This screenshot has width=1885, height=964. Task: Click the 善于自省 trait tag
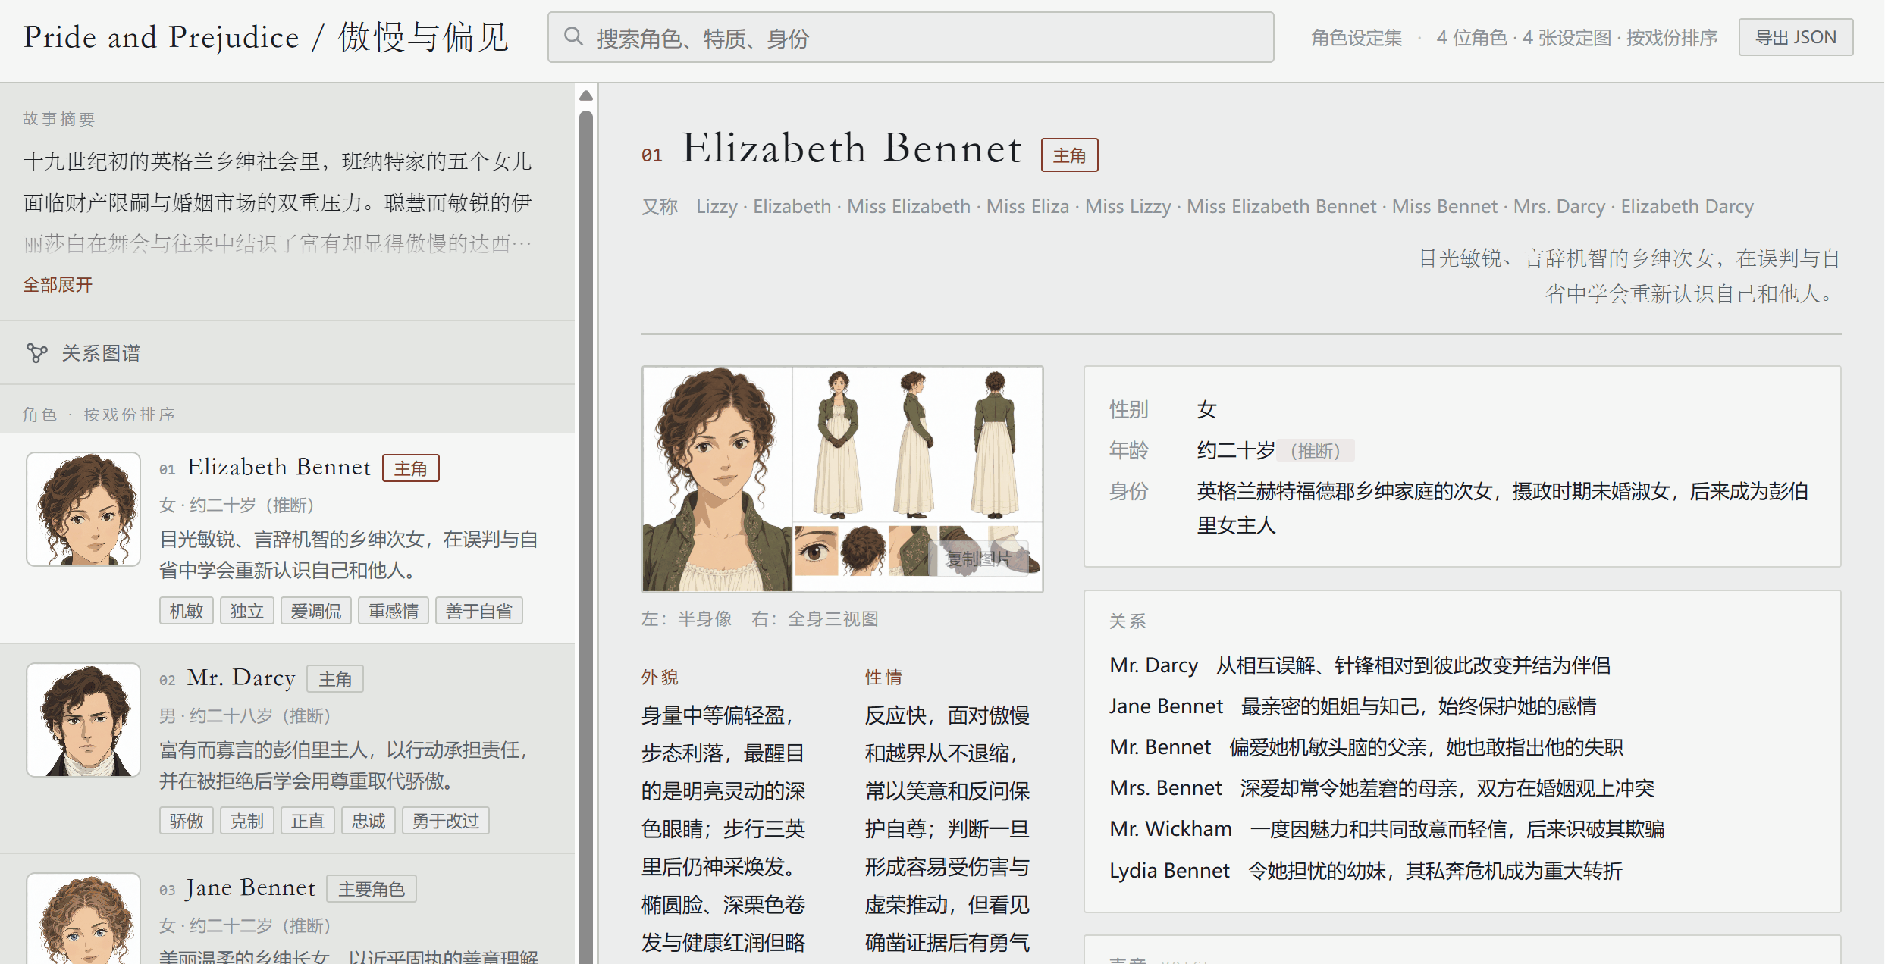pyautogui.click(x=479, y=611)
